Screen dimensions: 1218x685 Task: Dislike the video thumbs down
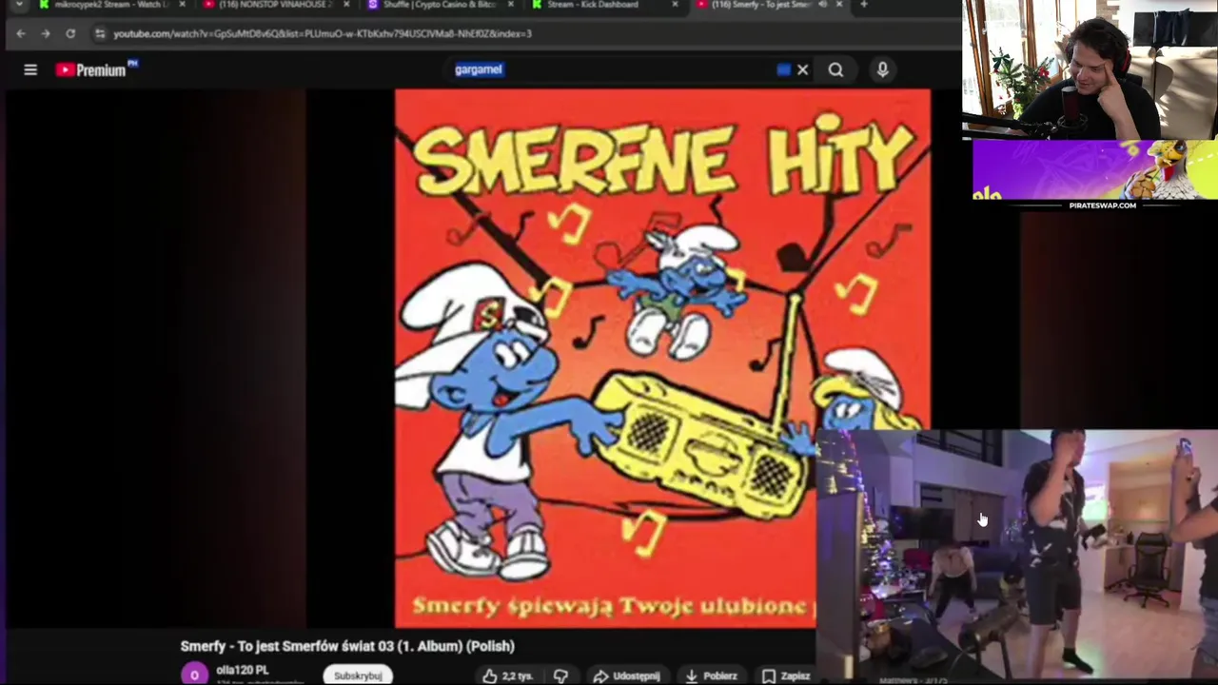(560, 675)
